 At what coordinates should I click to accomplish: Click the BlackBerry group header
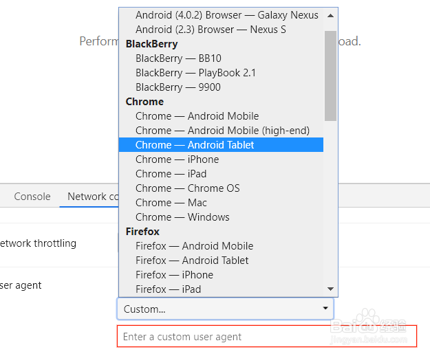click(x=151, y=44)
